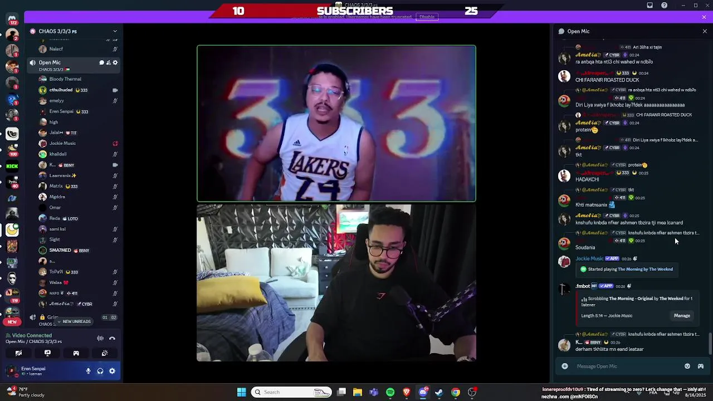Viewport: 713px width, 401px height.
Task: Open Steam from the taskbar
Action: click(439, 392)
